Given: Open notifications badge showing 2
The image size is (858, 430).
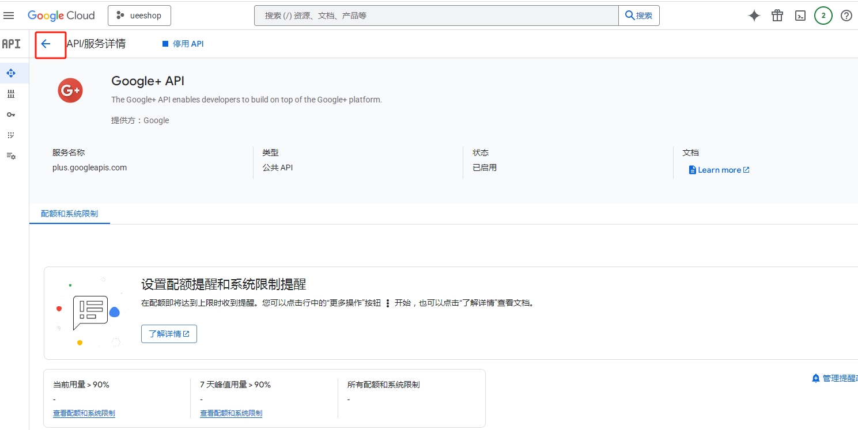Looking at the screenshot, I should click(x=823, y=16).
